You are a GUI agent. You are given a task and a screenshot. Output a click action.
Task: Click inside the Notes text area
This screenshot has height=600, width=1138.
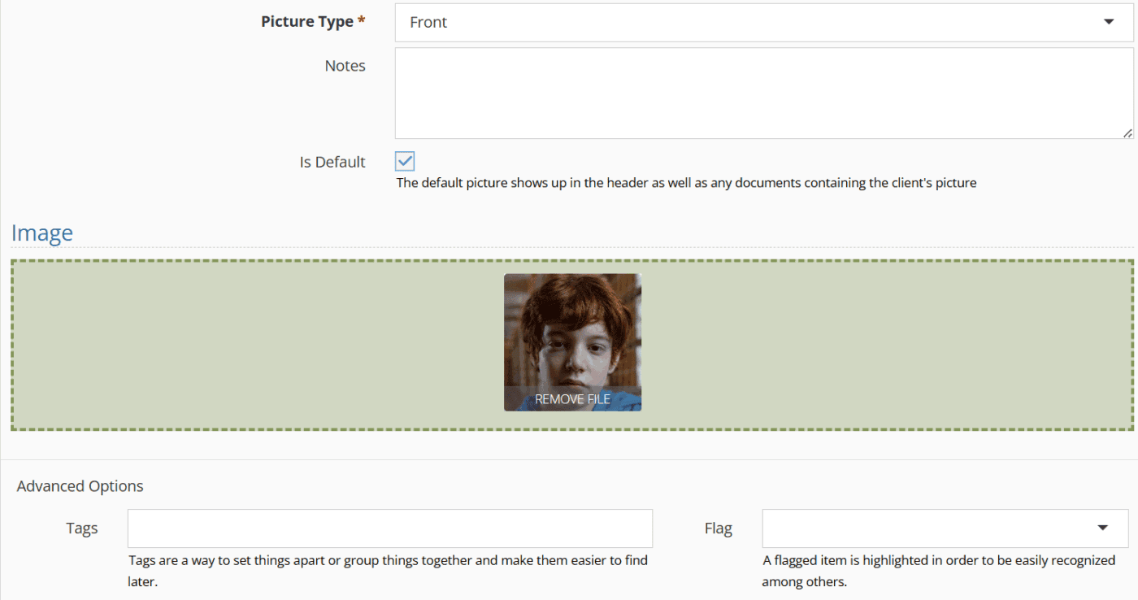[x=764, y=93]
